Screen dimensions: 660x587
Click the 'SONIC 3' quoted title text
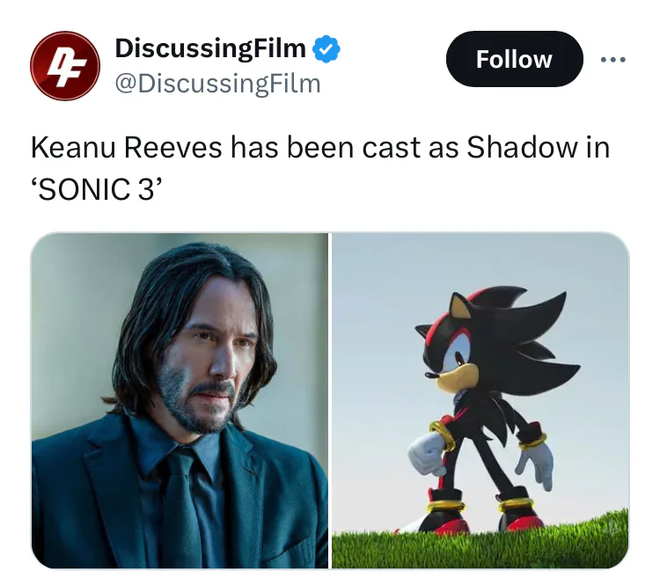pyautogui.click(x=97, y=189)
